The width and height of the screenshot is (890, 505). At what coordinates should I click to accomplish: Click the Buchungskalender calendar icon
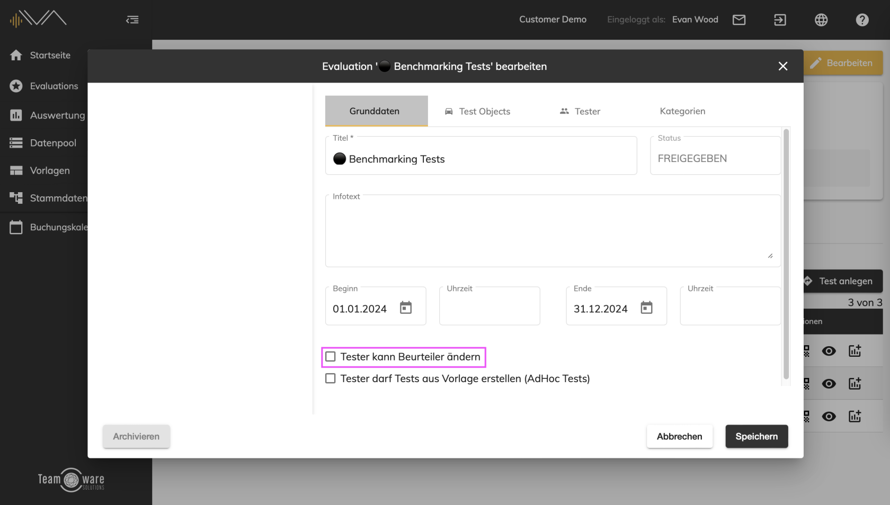pyautogui.click(x=16, y=227)
